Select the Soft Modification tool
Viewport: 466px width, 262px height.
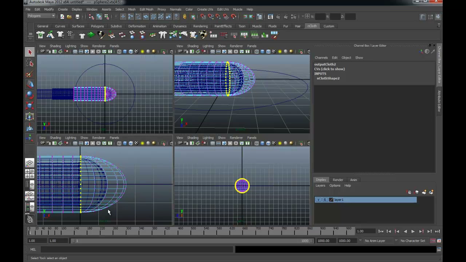(x=30, y=128)
